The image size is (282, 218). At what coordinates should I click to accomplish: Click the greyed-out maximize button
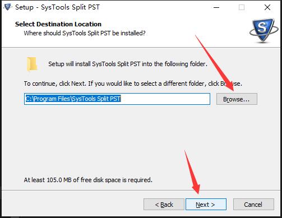[x=242, y=7]
